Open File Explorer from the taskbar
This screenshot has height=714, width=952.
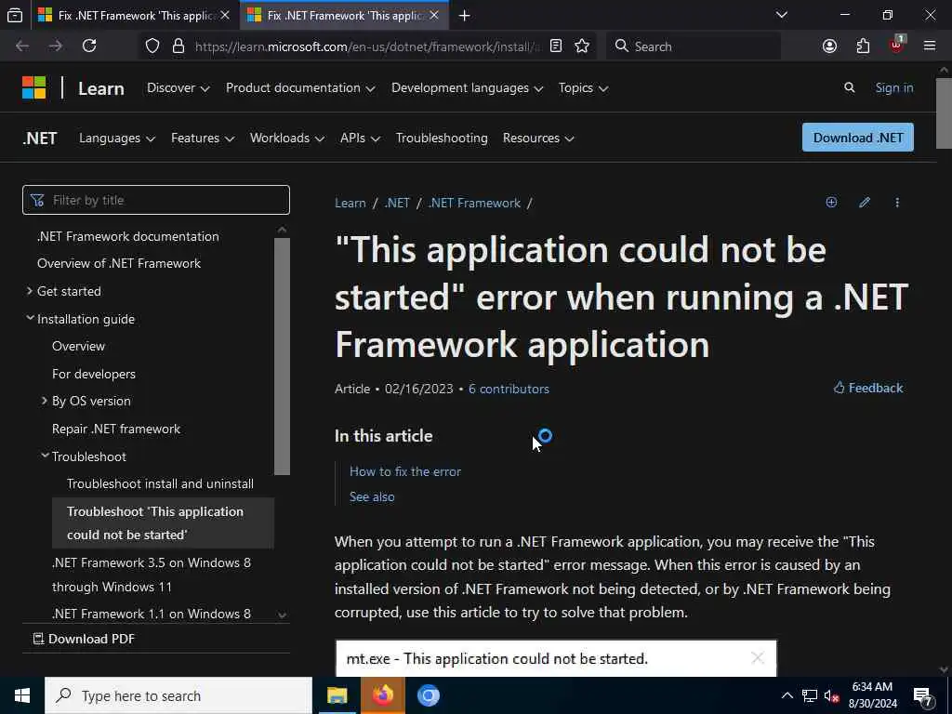pyautogui.click(x=337, y=695)
